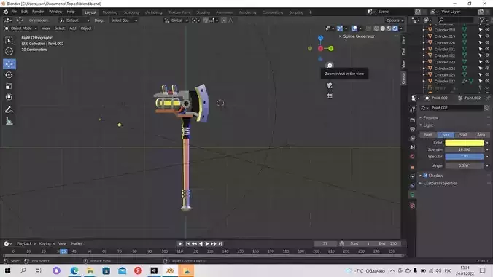493x277 pixels.
Task: Select the Annotate tool
Action: pyautogui.click(x=9, y=110)
